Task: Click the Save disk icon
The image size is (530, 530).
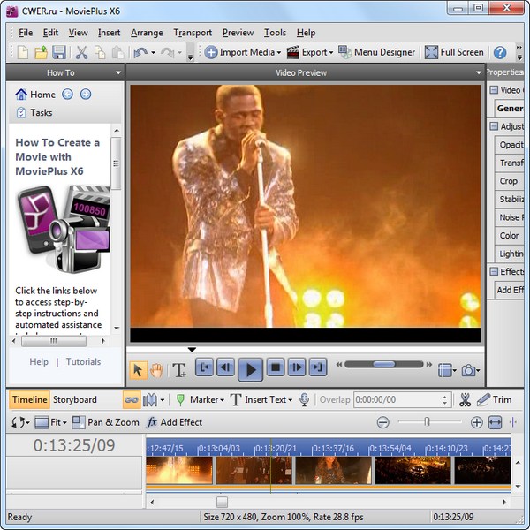Action: (x=58, y=53)
